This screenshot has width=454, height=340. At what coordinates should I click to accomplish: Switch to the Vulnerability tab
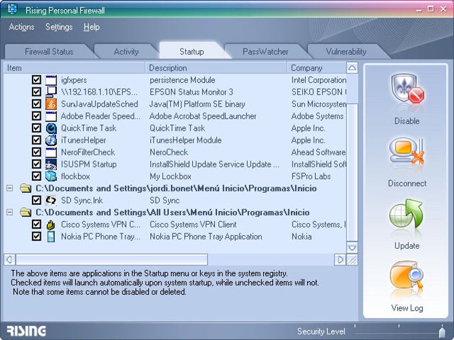(346, 52)
